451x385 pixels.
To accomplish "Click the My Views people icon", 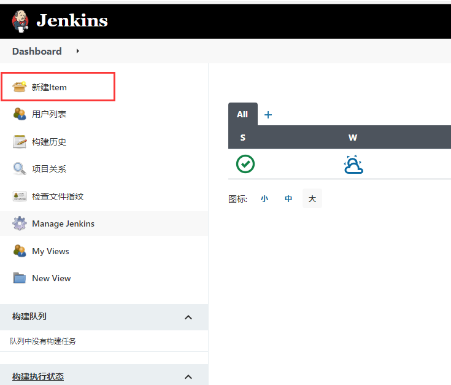I will [19, 251].
